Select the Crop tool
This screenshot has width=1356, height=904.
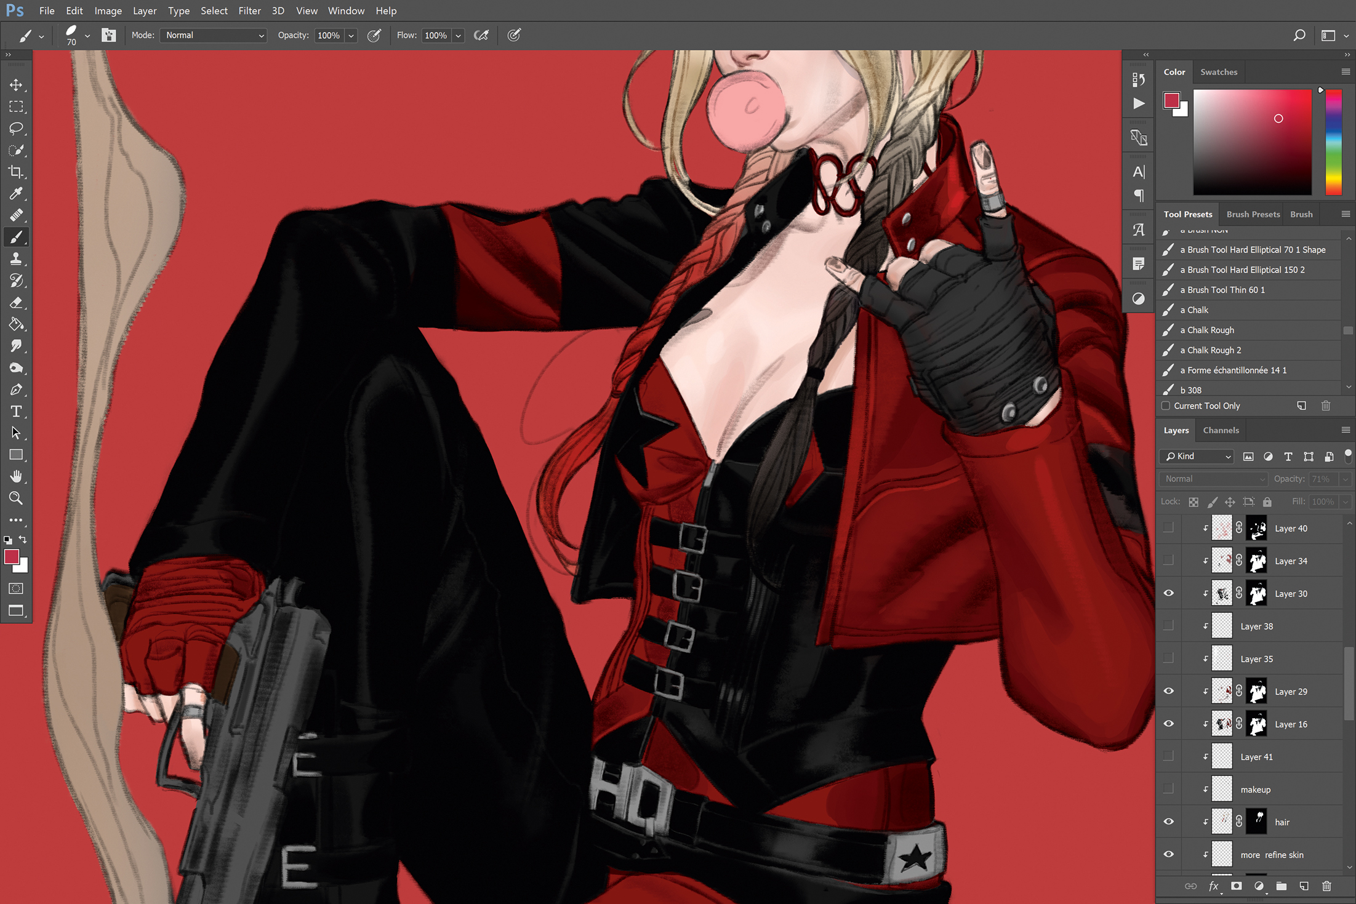pos(16,172)
